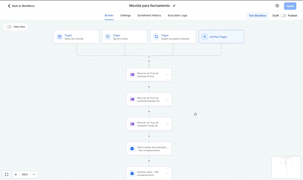
Task: Open version history clock icon
Action: [x=277, y=6]
